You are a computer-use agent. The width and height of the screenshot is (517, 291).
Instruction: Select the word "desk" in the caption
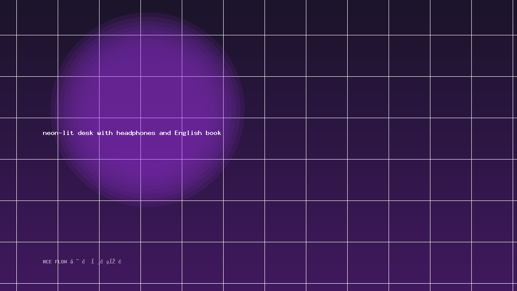pos(85,133)
